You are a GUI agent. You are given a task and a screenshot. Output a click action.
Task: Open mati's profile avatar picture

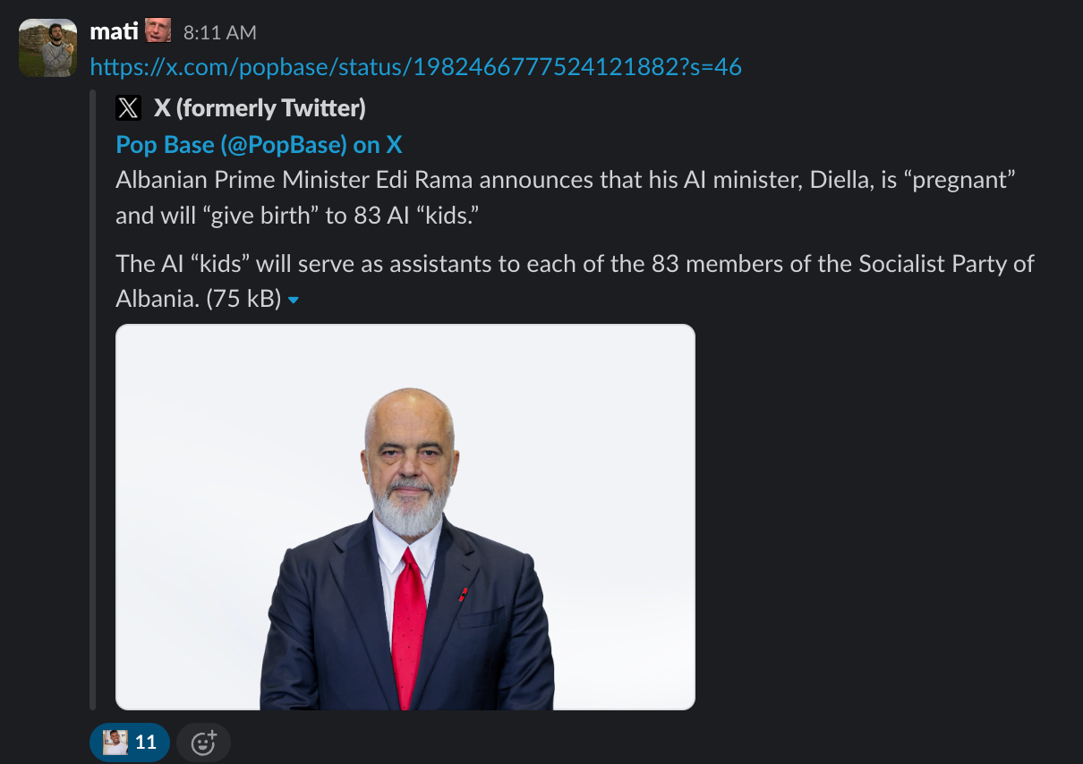pos(47,47)
